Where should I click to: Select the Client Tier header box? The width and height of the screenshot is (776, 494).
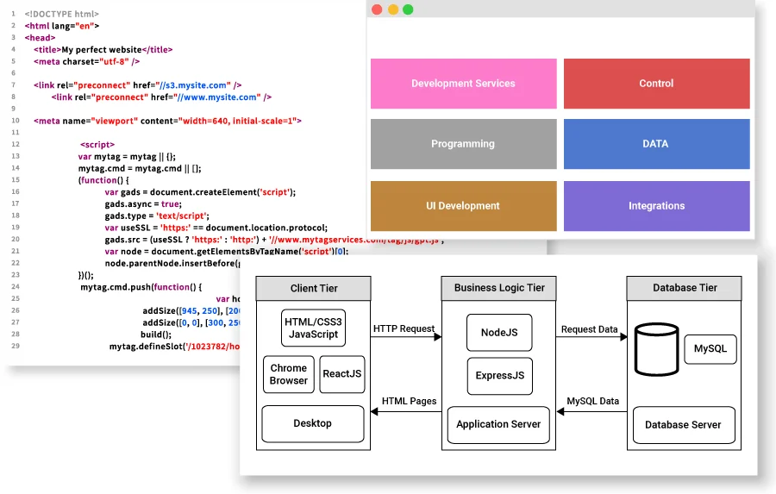(x=314, y=288)
